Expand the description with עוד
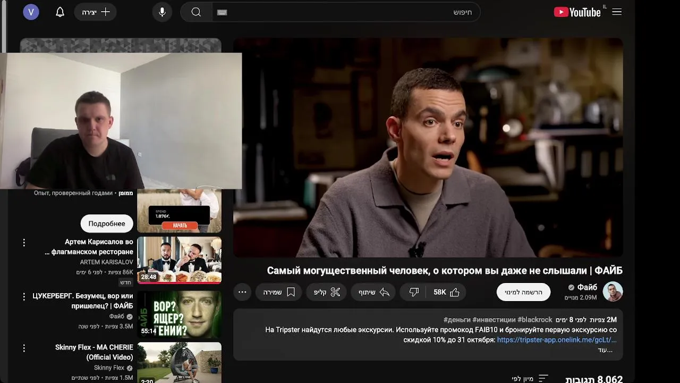 [x=606, y=350]
